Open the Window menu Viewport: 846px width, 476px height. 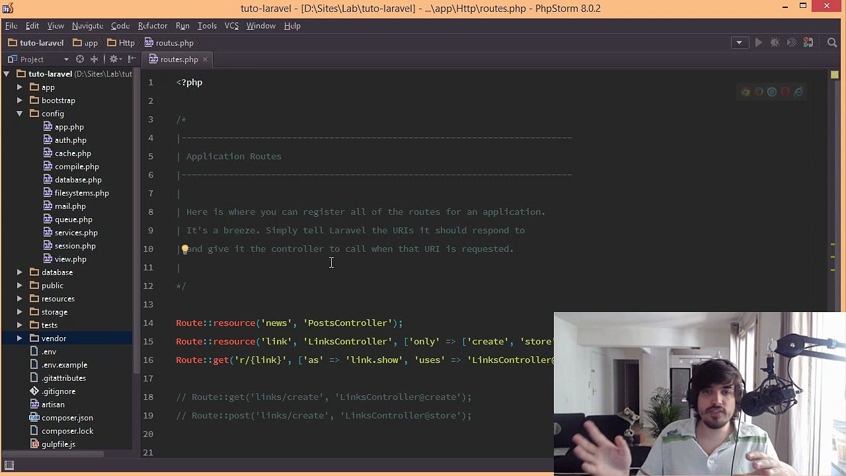(x=260, y=26)
